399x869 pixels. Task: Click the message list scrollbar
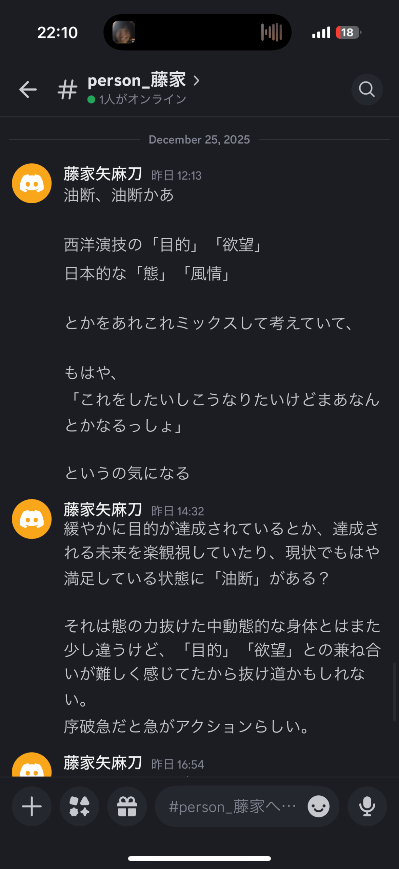click(394, 691)
